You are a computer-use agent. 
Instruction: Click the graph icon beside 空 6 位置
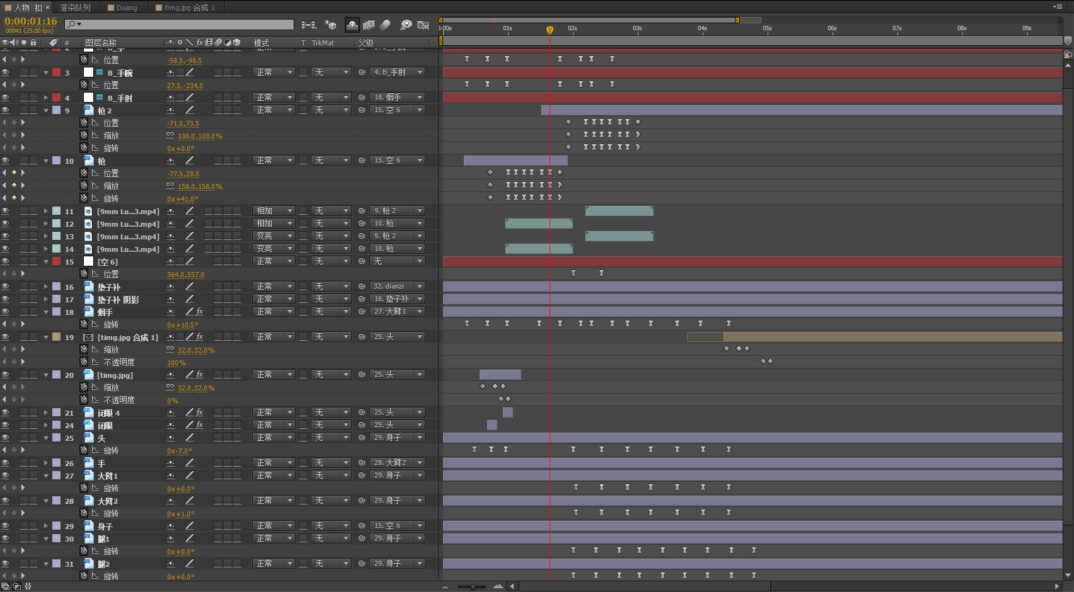click(x=95, y=274)
